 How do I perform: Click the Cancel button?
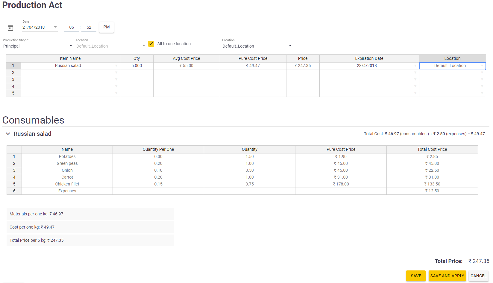(479, 276)
